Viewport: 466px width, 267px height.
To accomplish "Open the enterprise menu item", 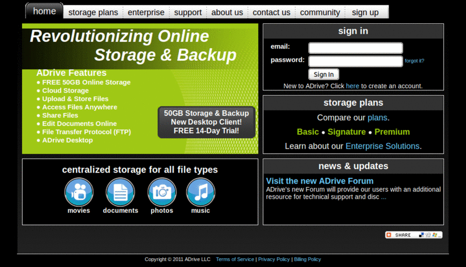I will click(x=146, y=12).
